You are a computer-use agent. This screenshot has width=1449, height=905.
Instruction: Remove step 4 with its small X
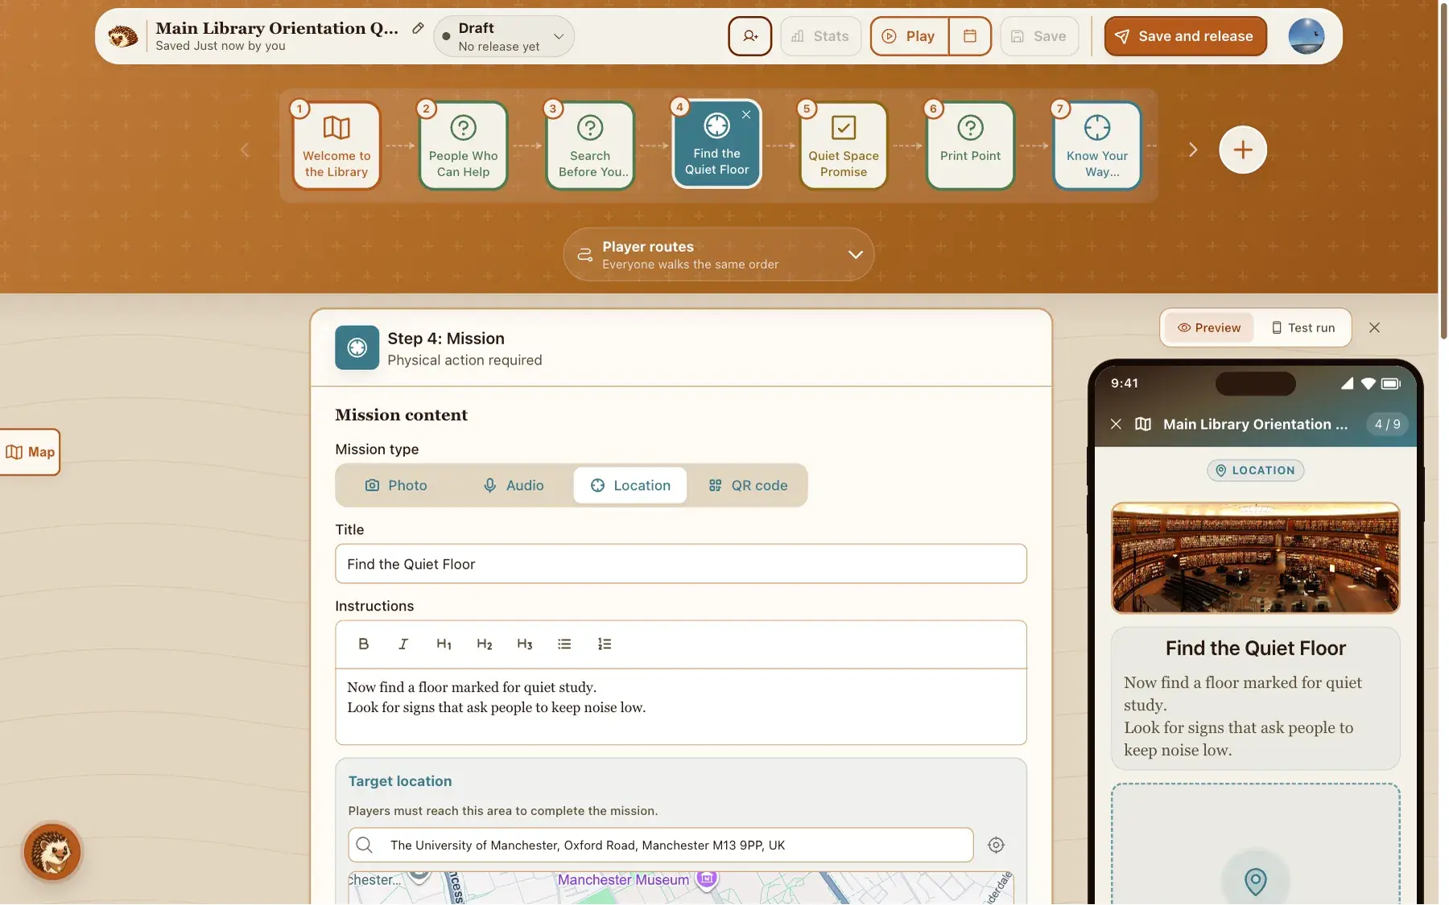746,114
